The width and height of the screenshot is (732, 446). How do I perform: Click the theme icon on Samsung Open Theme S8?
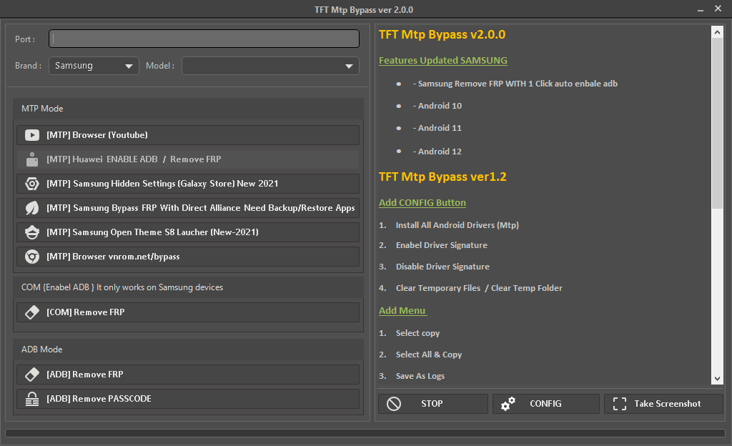pyautogui.click(x=32, y=232)
